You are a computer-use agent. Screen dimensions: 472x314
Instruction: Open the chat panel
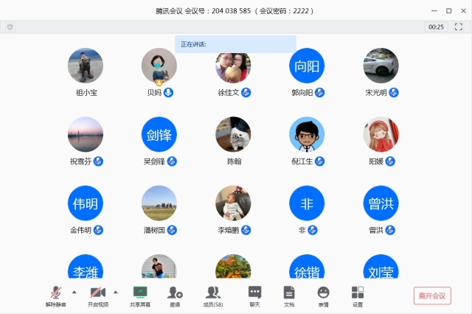(254, 293)
